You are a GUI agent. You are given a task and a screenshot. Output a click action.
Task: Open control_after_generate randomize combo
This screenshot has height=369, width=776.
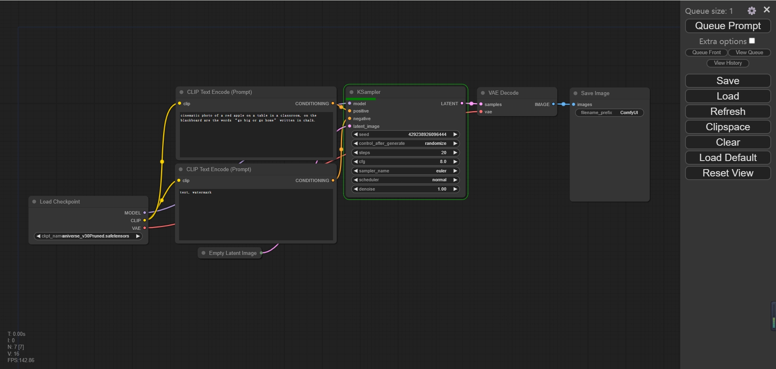coord(405,144)
